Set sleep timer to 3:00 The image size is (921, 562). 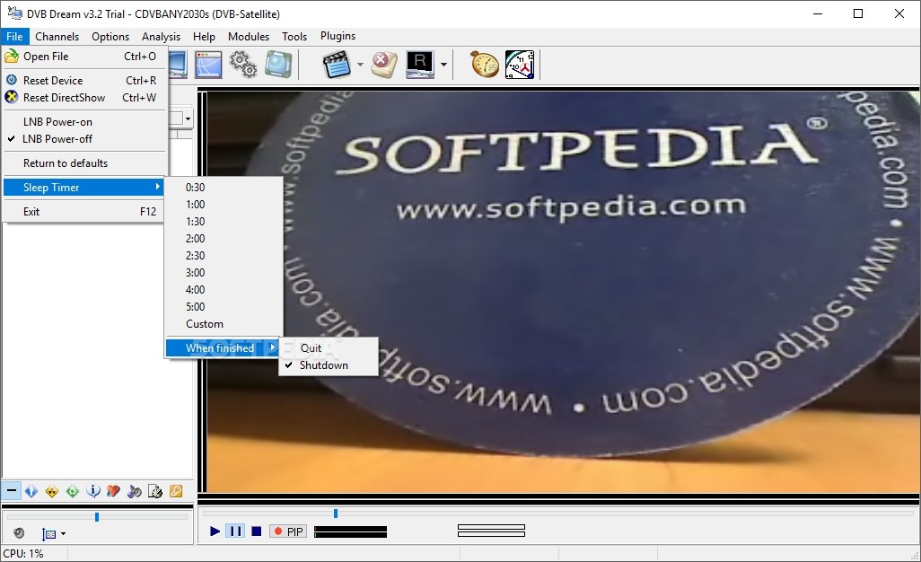[x=224, y=273]
